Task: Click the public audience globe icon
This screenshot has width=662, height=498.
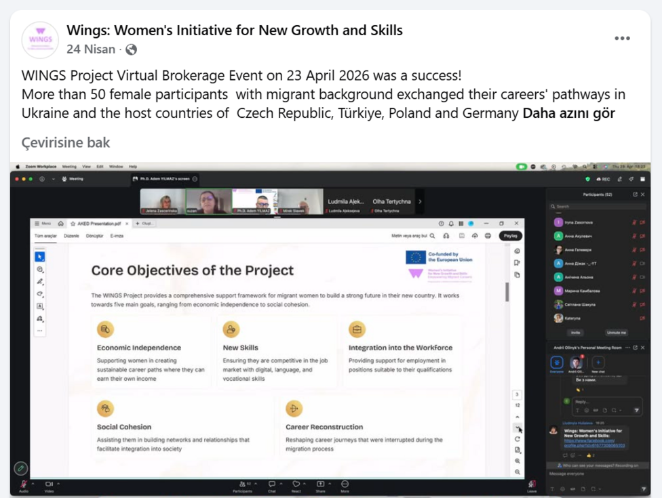Action: [132, 49]
